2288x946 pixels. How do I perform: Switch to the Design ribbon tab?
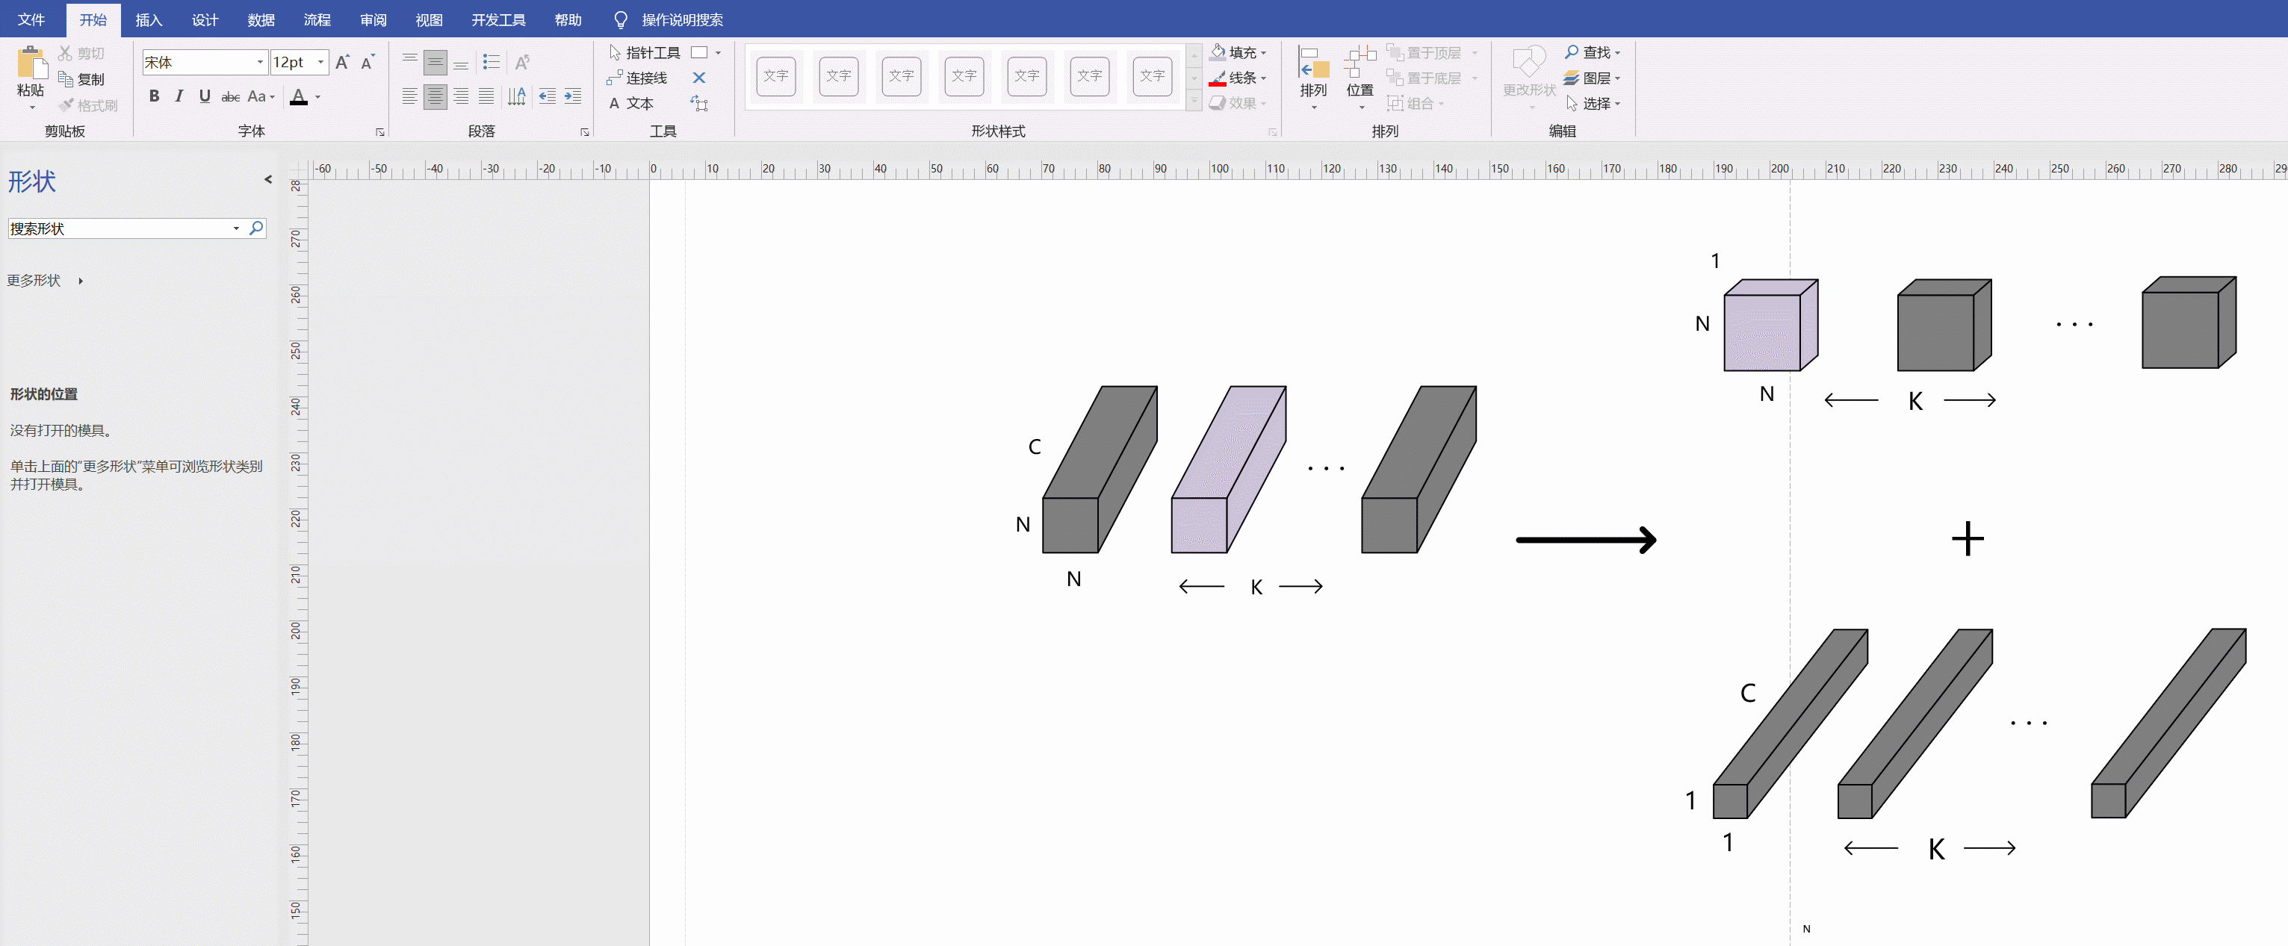[204, 19]
